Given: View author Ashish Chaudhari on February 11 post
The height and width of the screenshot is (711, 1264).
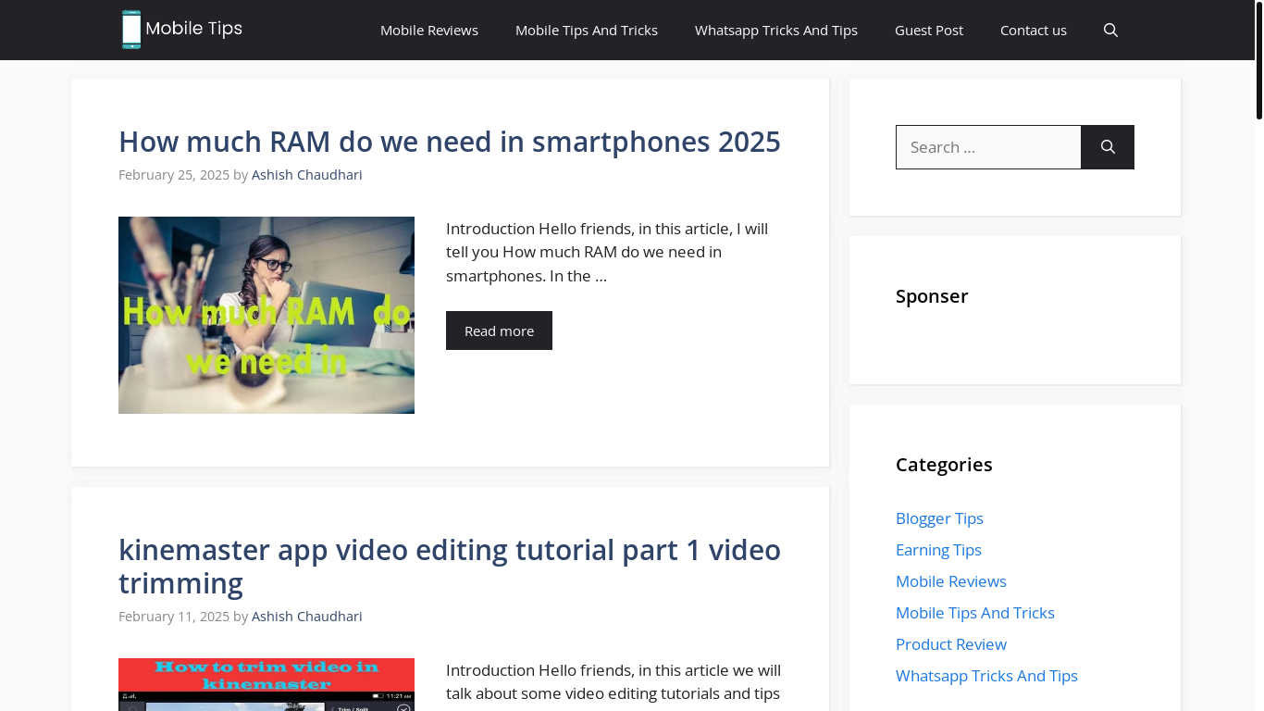Looking at the screenshot, I should tap(307, 617).
